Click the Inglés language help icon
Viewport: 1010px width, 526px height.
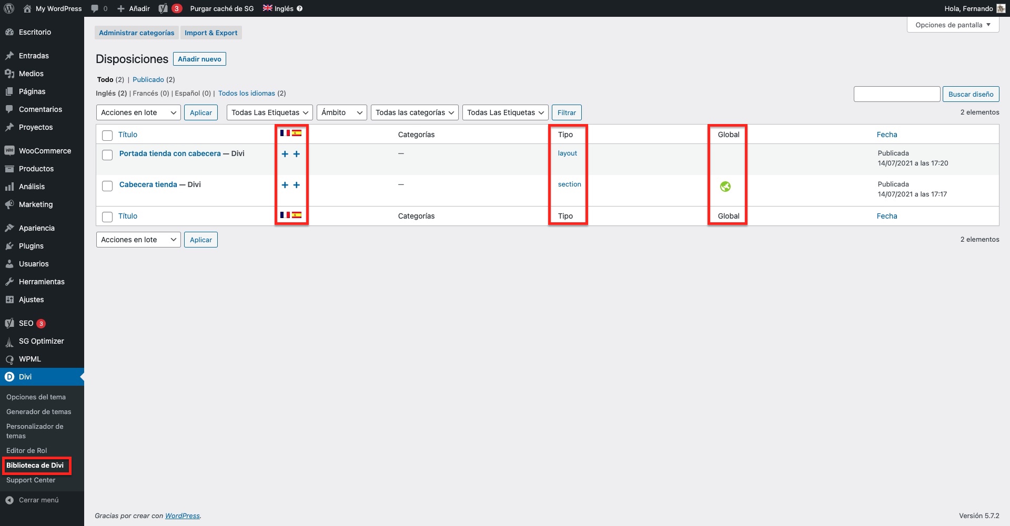coord(300,8)
